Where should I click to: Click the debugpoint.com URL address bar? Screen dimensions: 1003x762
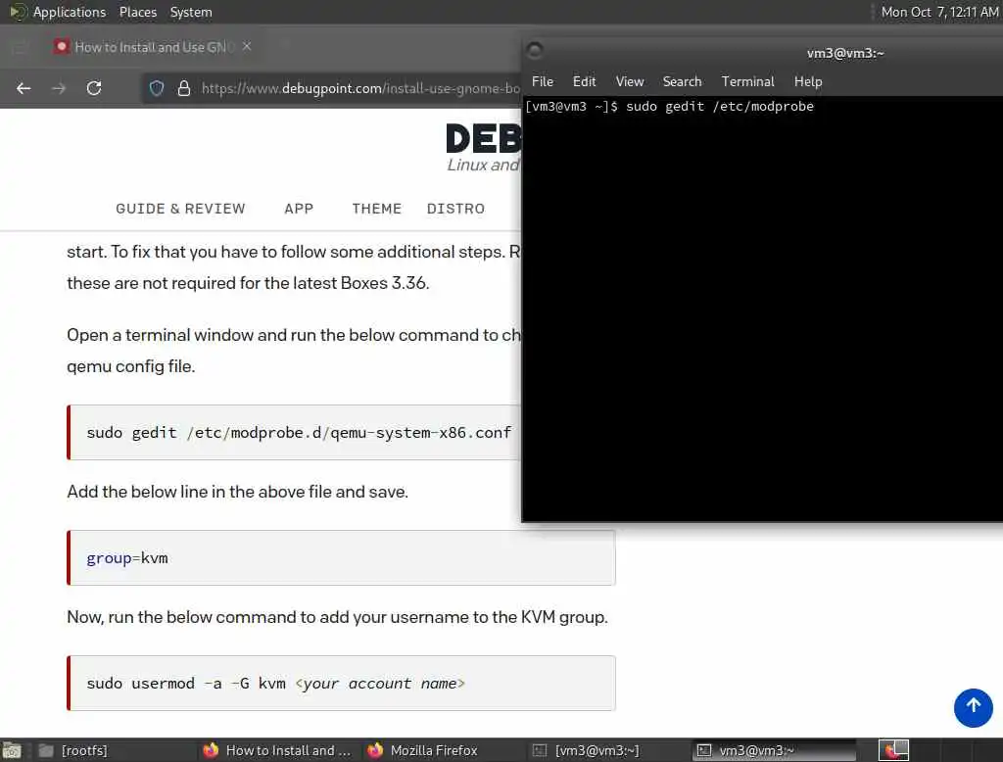(360, 88)
